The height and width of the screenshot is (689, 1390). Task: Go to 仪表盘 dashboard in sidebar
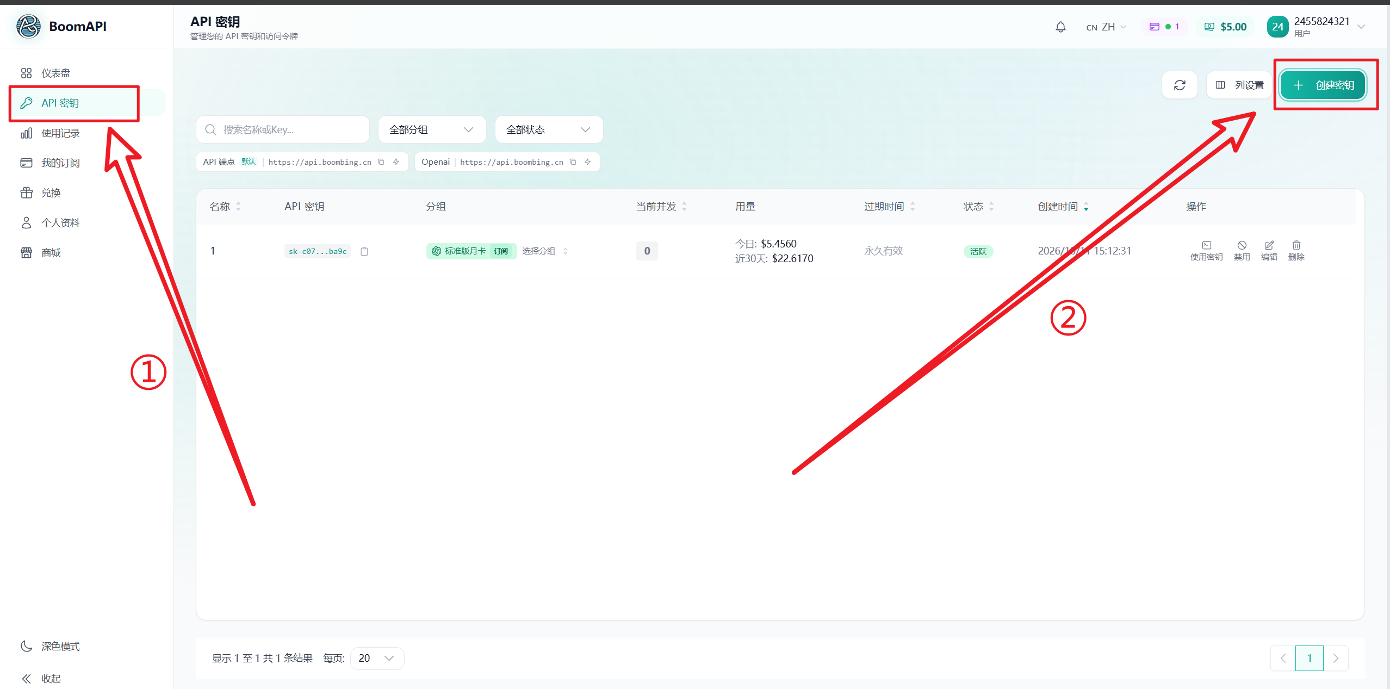pyautogui.click(x=87, y=73)
